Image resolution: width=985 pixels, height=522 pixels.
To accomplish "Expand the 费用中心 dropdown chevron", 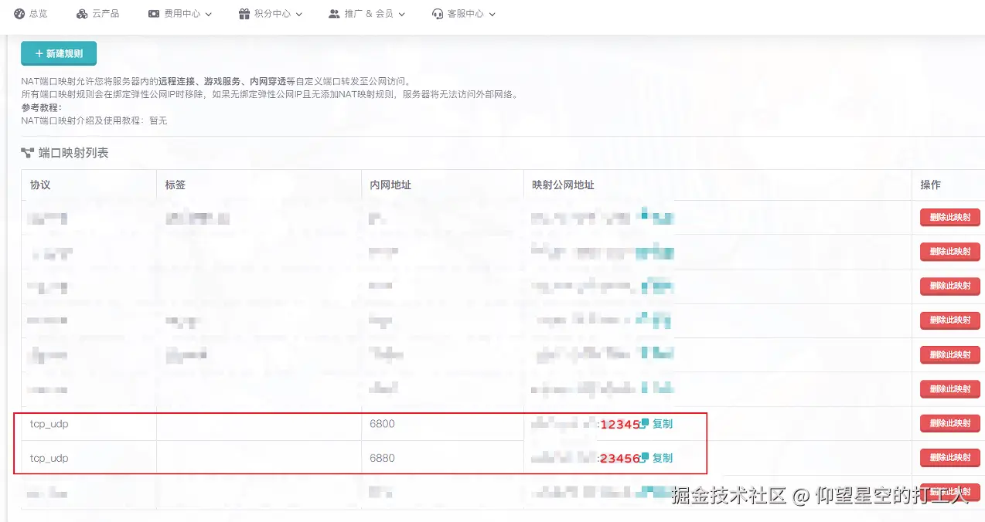I will click(209, 14).
